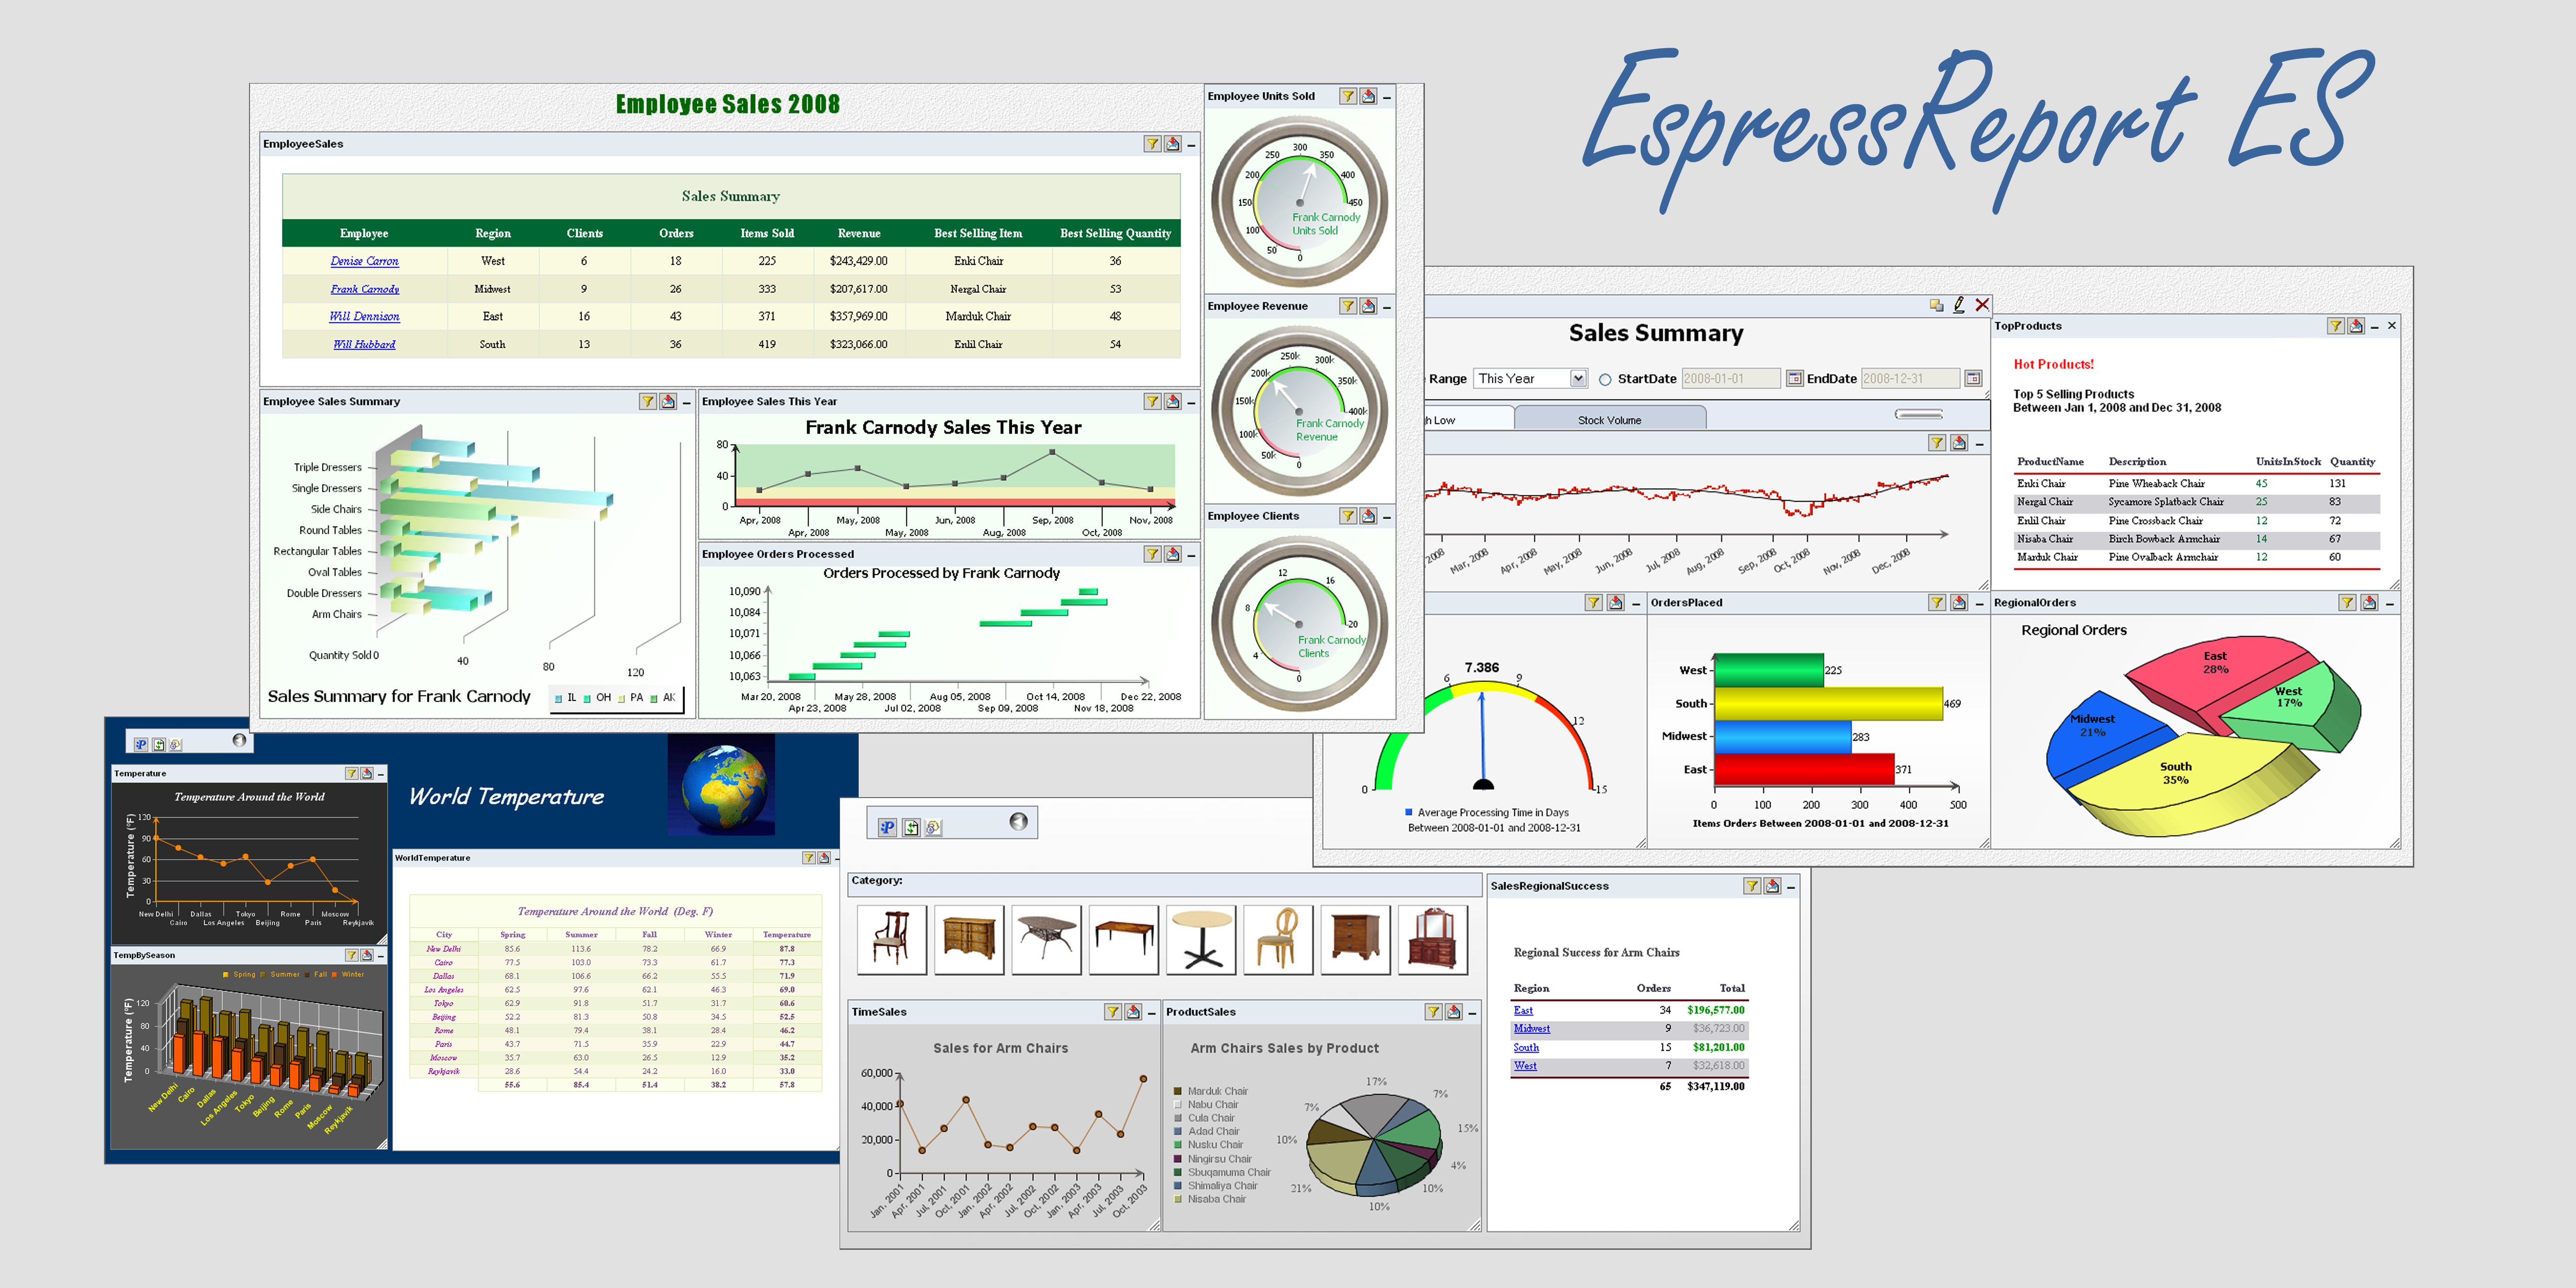Toggle round button in World Temperature toolbar
The image size is (2576, 1288).
point(239,740)
